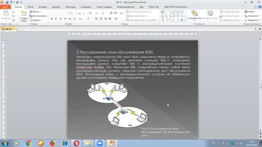Click the increase font size icon

80,13
